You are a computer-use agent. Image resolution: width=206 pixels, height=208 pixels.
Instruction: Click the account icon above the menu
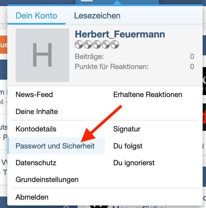coord(87,1)
